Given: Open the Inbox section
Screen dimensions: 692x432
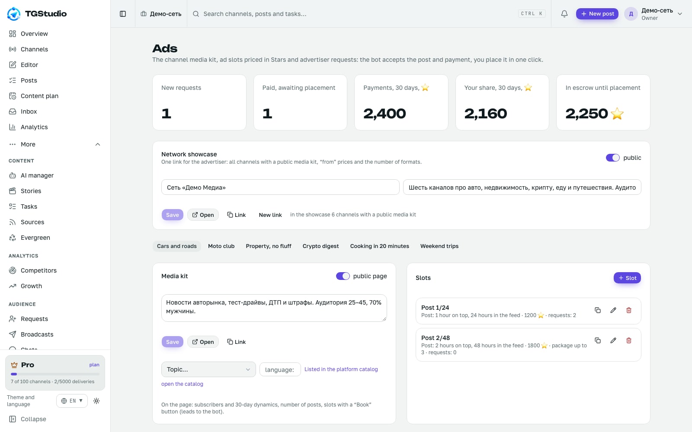Looking at the screenshot, I should [x=55, y=111].
